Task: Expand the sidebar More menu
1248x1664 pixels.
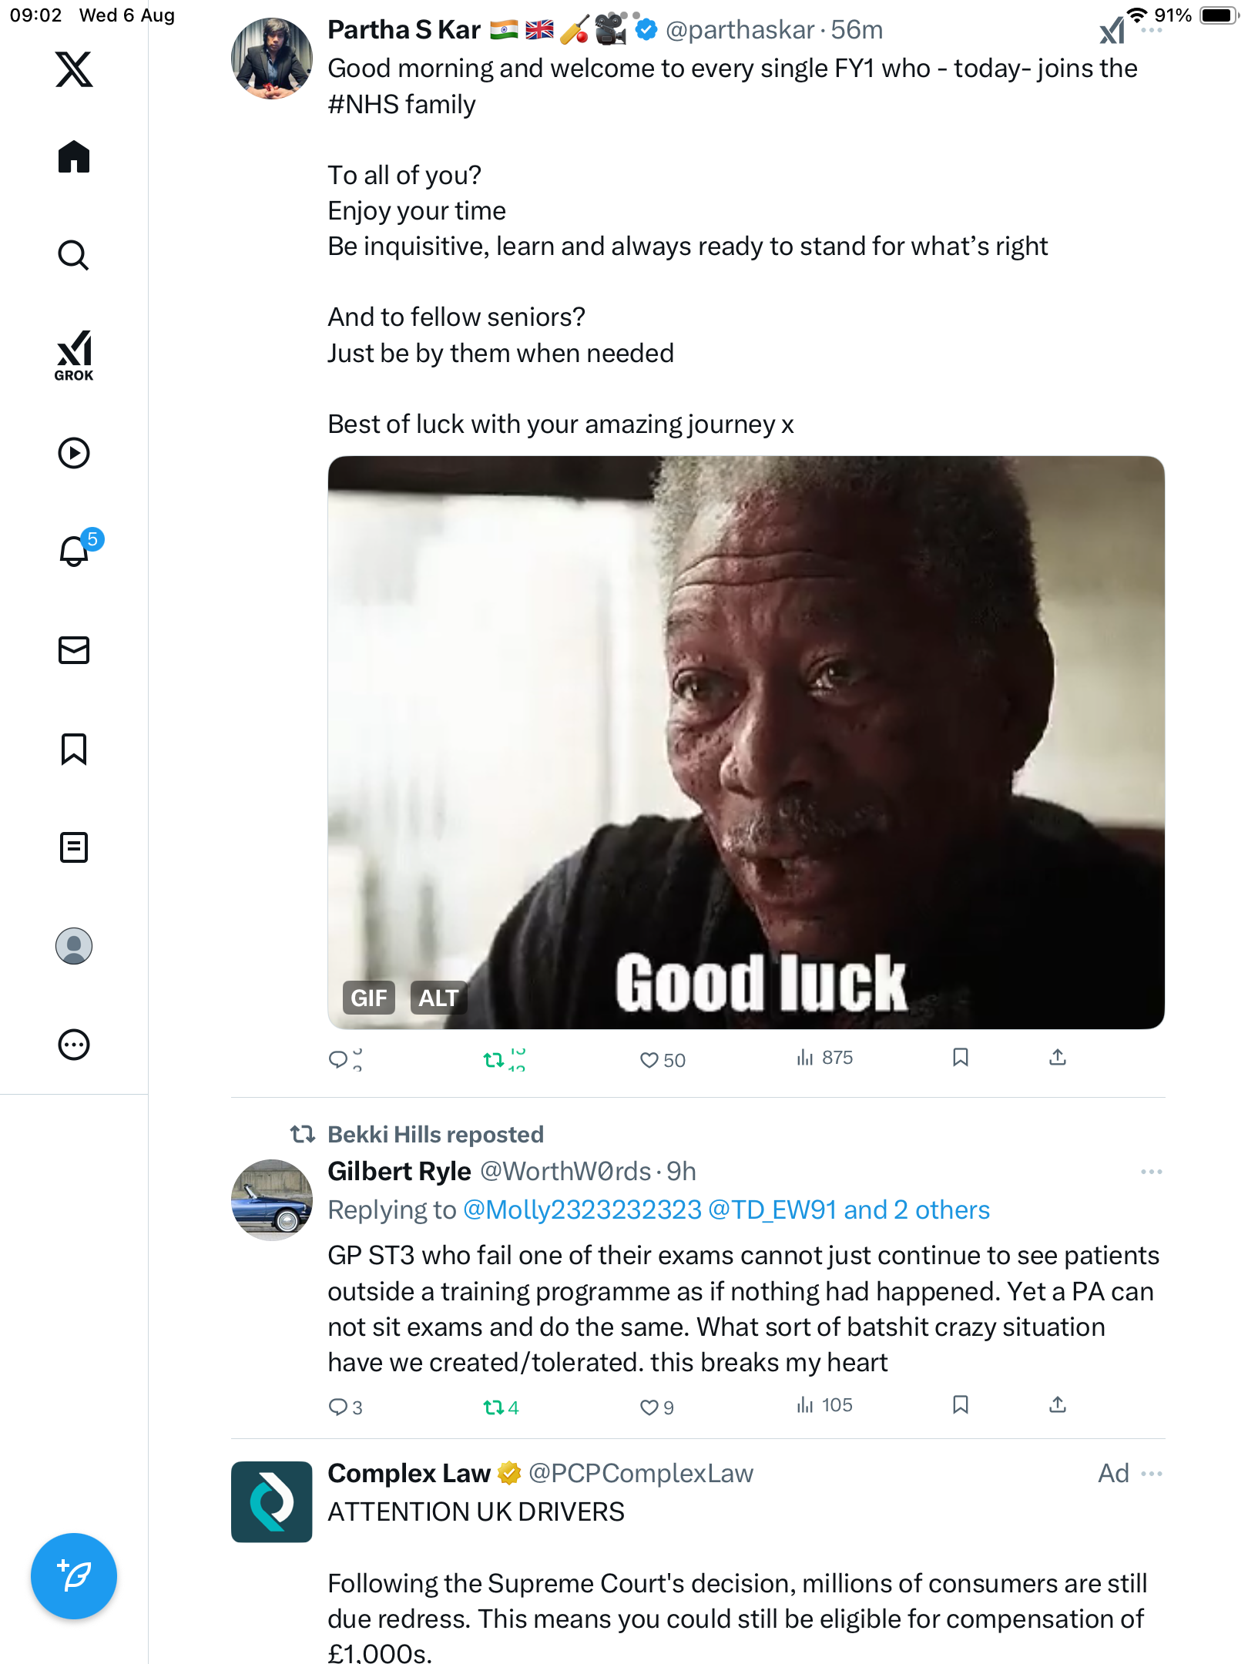Action: pyautogui.click(x=74, y=1045)
